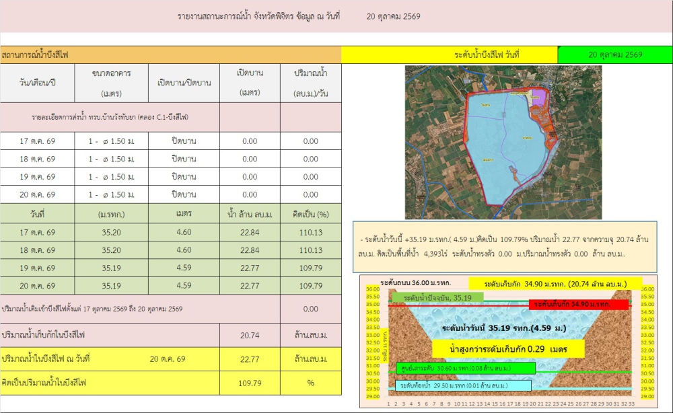Click the satellite map image of Bueng Si Fai
The width and height of the screenshot is (673, 413).
(x=503, y=143)
